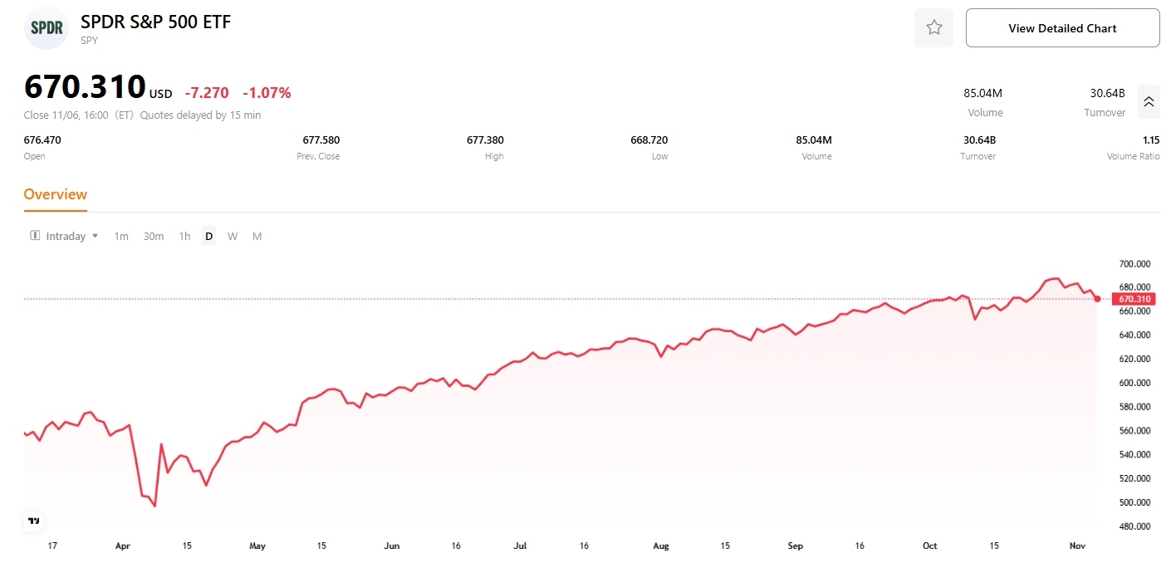Click the TradingView watermark logo in chart corner
Screen dimensions: 1166x563
(x=33, y=521)
